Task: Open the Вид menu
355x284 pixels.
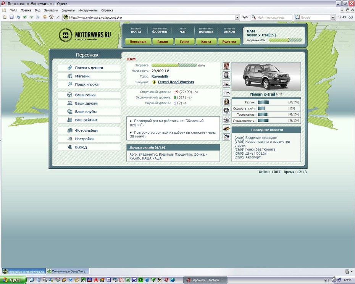Action: tap(37, 10)
